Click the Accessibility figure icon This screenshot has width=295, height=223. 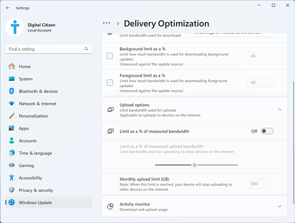click(x=12, y=178)
